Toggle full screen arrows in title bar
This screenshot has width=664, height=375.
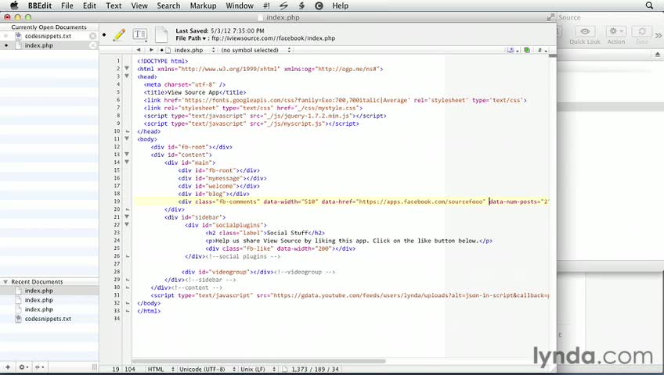[550, 17]
